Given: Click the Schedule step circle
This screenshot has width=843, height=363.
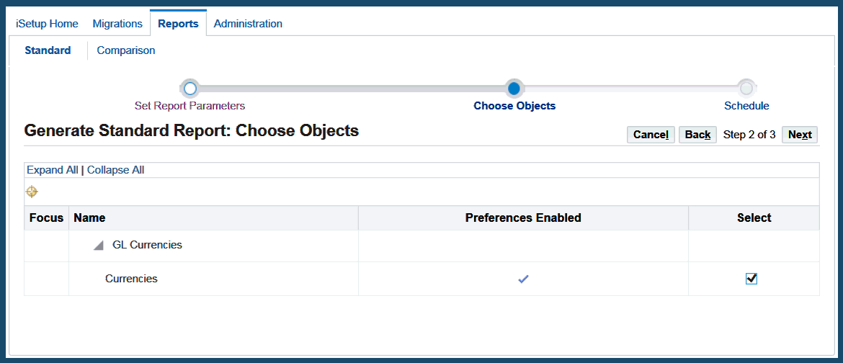Looking at the screenshot, I should pos(746,89).
